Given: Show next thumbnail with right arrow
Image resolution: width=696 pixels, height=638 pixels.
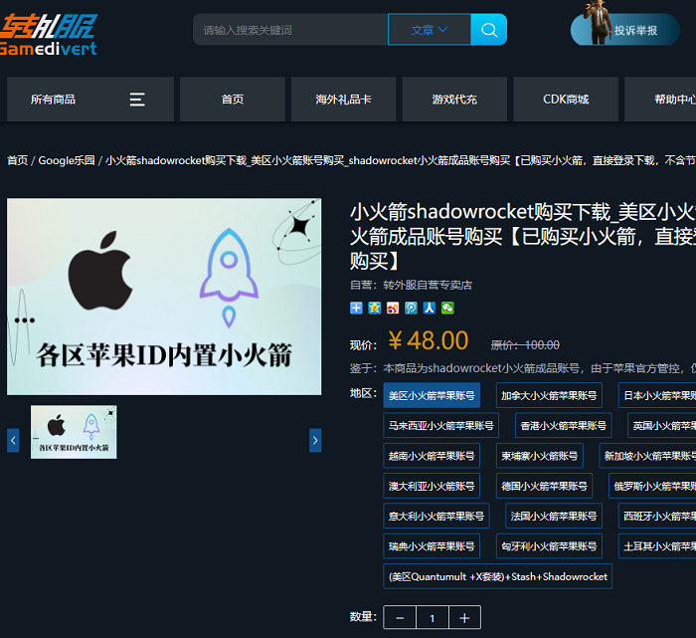Looking at the screenshot, I should (x=315, y=440).
